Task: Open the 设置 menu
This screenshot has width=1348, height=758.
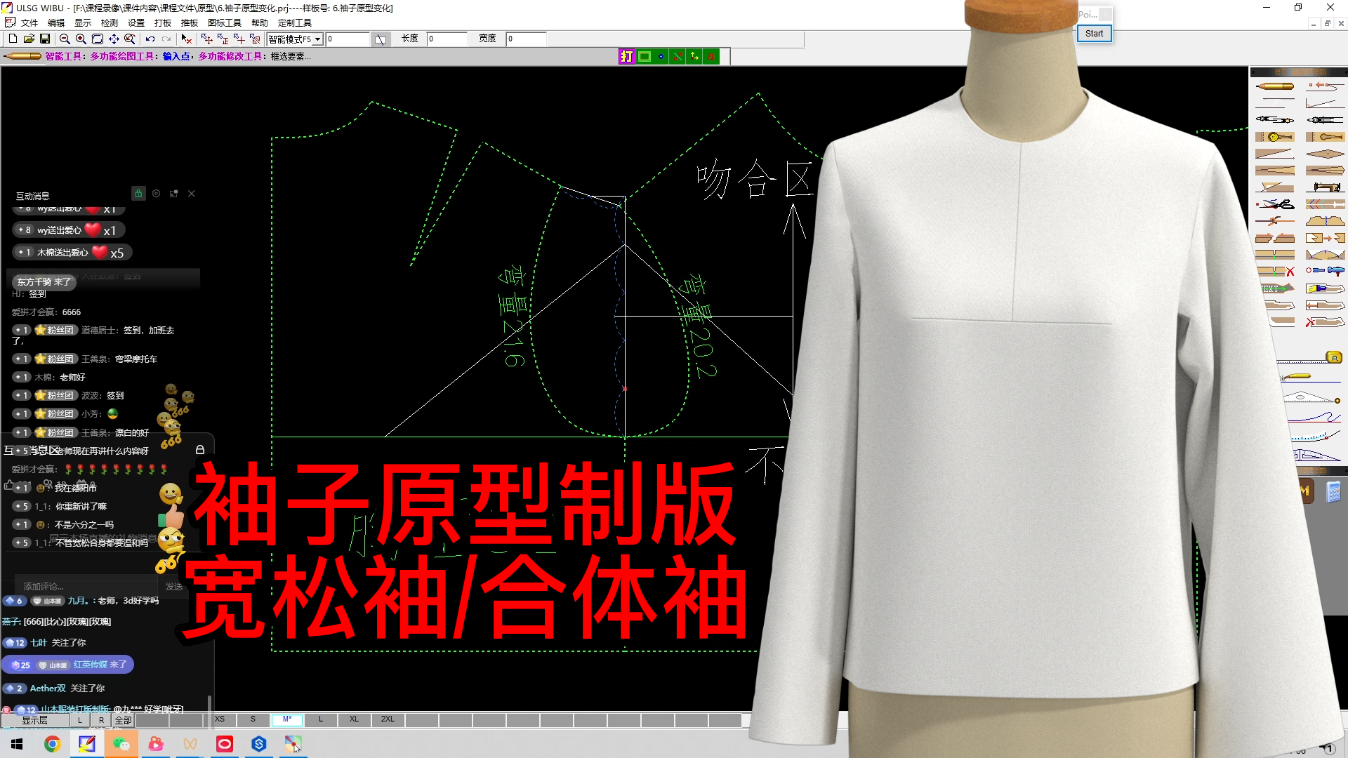Action: [136, 23]
